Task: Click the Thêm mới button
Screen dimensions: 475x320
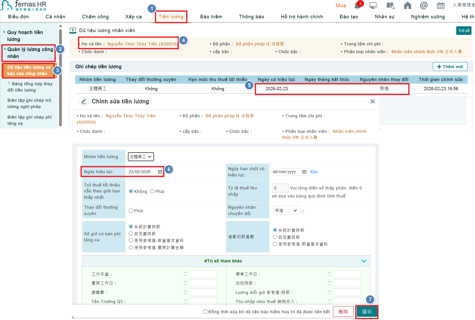Action: tap(450, 67)
